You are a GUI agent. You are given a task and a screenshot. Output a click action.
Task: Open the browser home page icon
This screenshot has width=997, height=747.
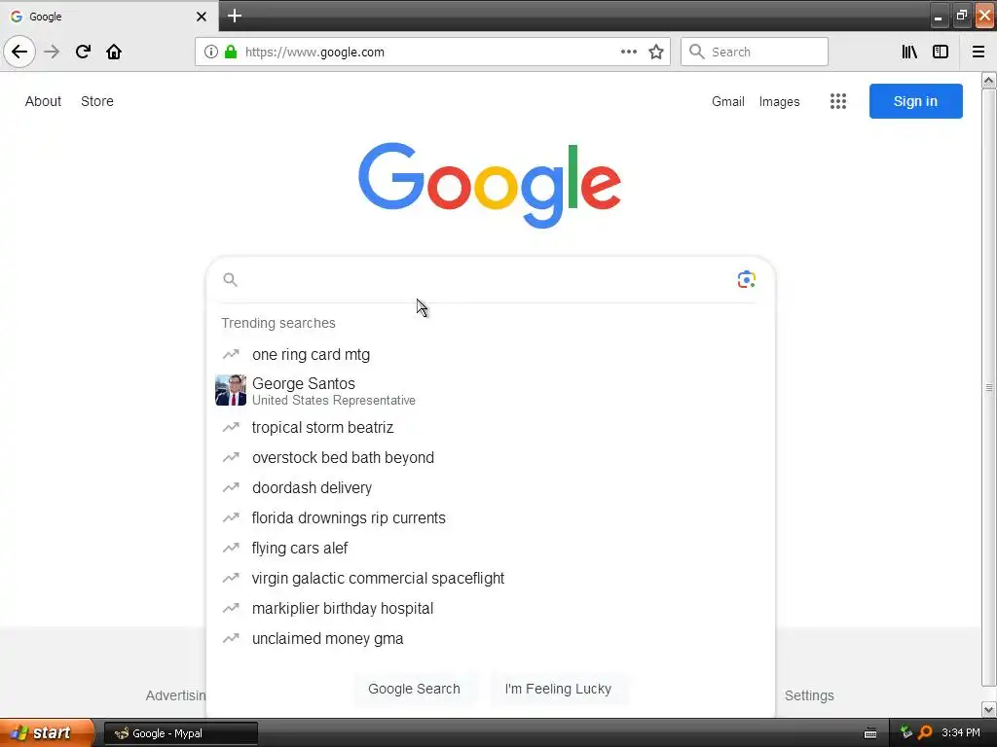(x=114, y=52)
